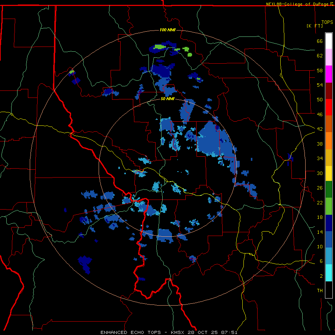
Task: Pick the cyan legend color block
Action: pyautogui.click(x=329, y=273)
